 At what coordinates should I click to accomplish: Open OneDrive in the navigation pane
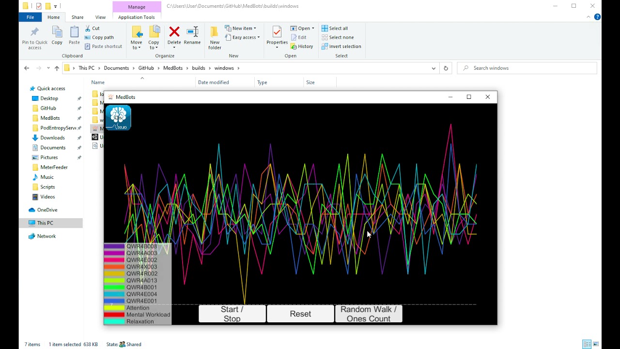tap(43, 210)
